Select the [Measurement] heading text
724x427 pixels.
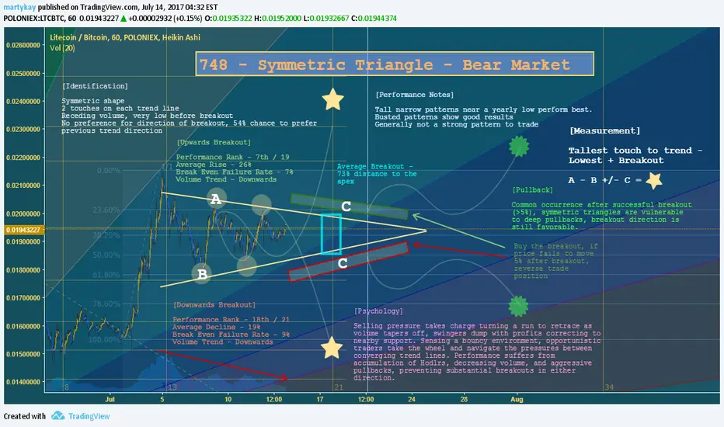tap(605, 130)
